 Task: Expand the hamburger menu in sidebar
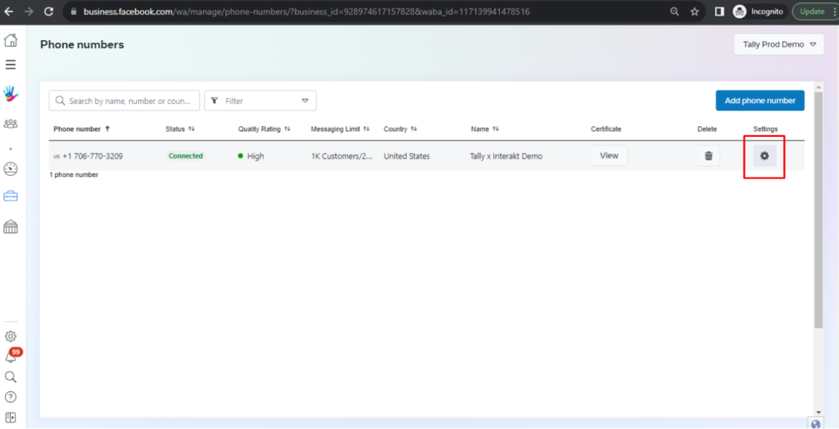pos(11,65)
